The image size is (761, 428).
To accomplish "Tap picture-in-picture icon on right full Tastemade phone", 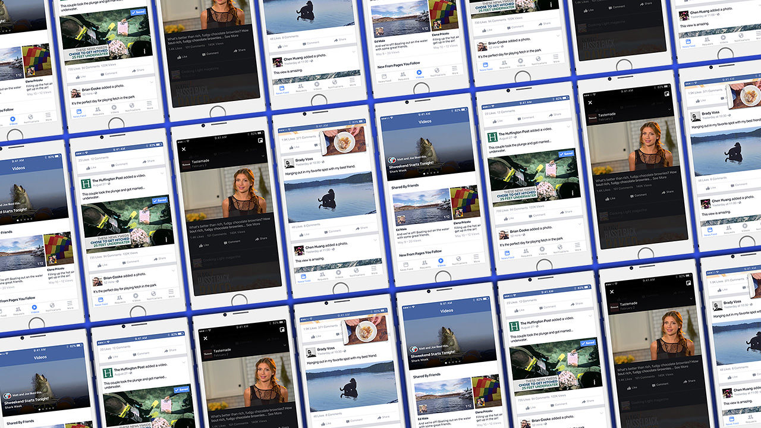I will click(x=667, y=94).
